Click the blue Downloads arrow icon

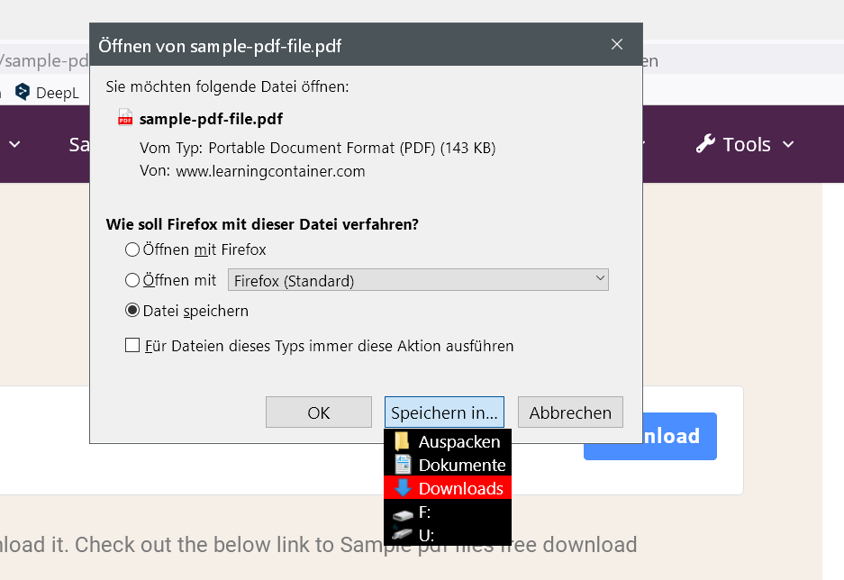pyautogui.click(x=403, y=488)
